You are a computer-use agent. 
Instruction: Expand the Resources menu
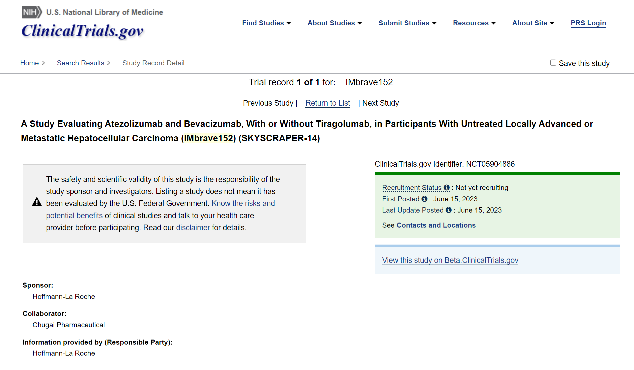(474, 23)
